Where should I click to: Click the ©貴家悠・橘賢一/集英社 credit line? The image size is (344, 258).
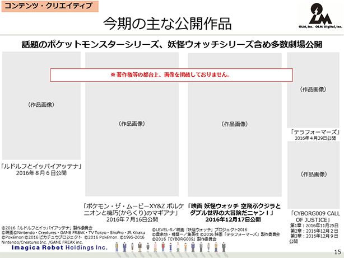(216, 234)
